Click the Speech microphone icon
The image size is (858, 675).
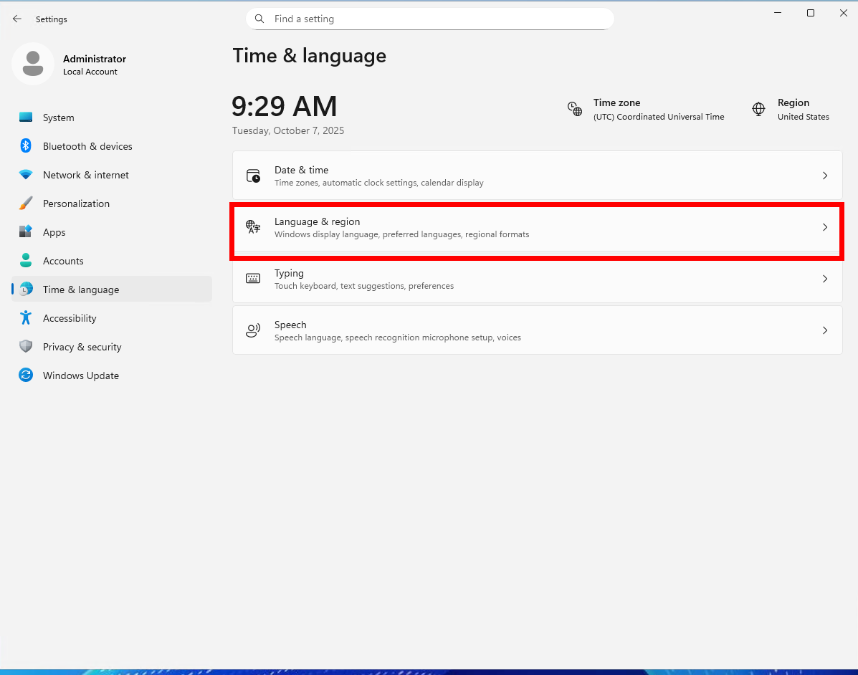(x=253, y=330)
